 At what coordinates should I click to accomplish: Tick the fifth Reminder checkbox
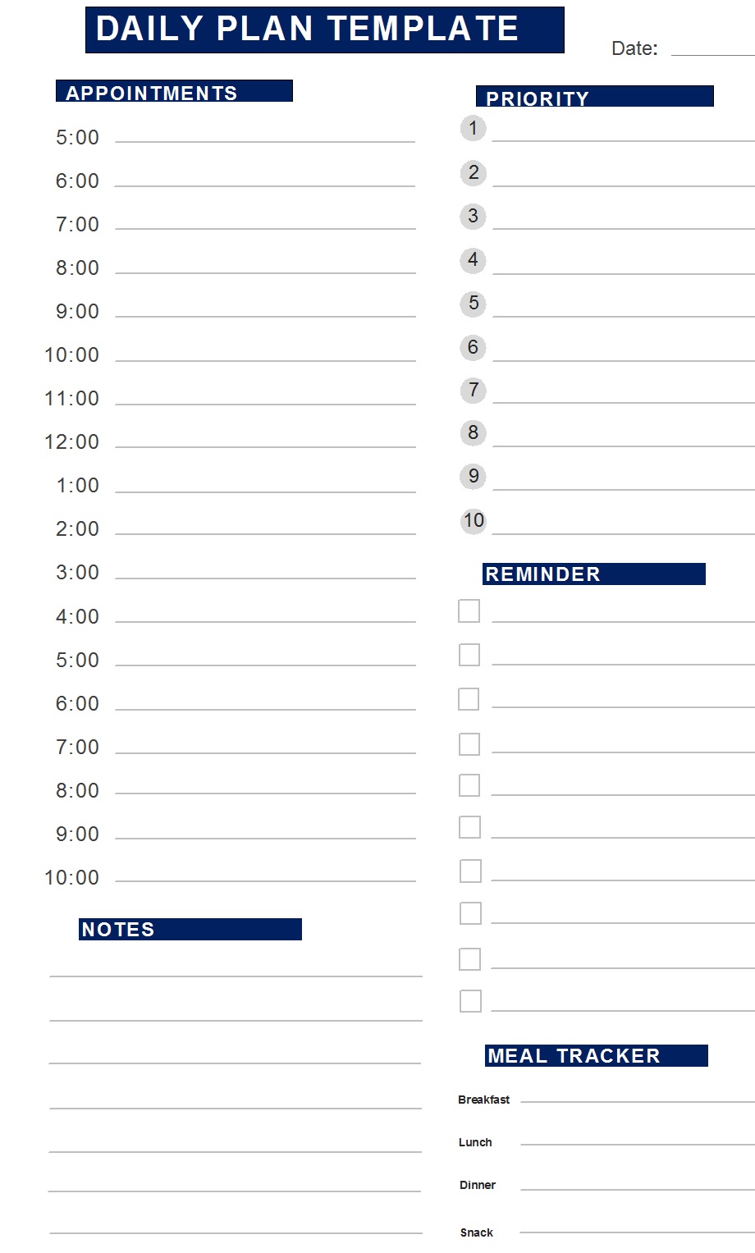click(469, 785)
